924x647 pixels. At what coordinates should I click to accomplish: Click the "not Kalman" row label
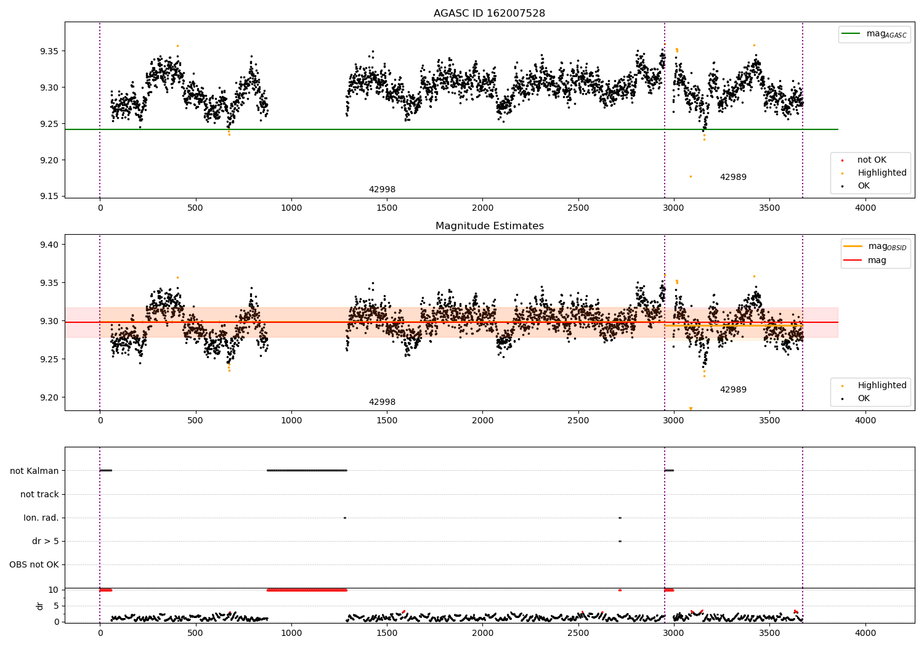pos(34,471)
